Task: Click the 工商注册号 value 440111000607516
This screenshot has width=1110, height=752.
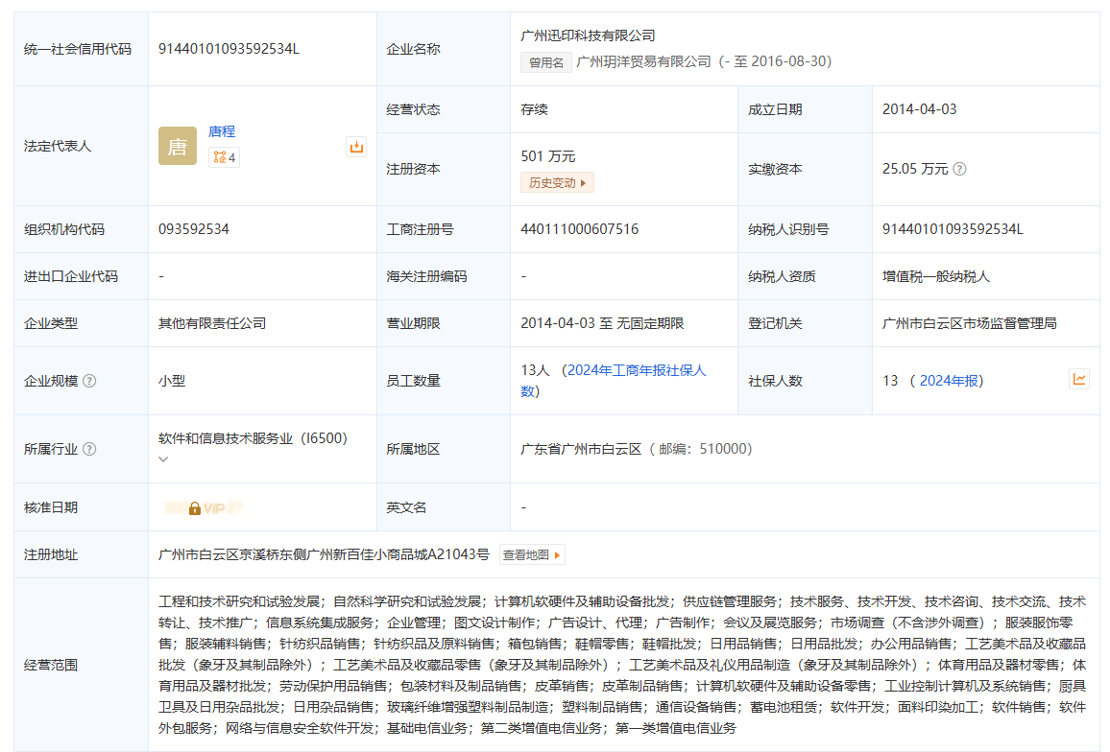Action: (x=579, y=229)
